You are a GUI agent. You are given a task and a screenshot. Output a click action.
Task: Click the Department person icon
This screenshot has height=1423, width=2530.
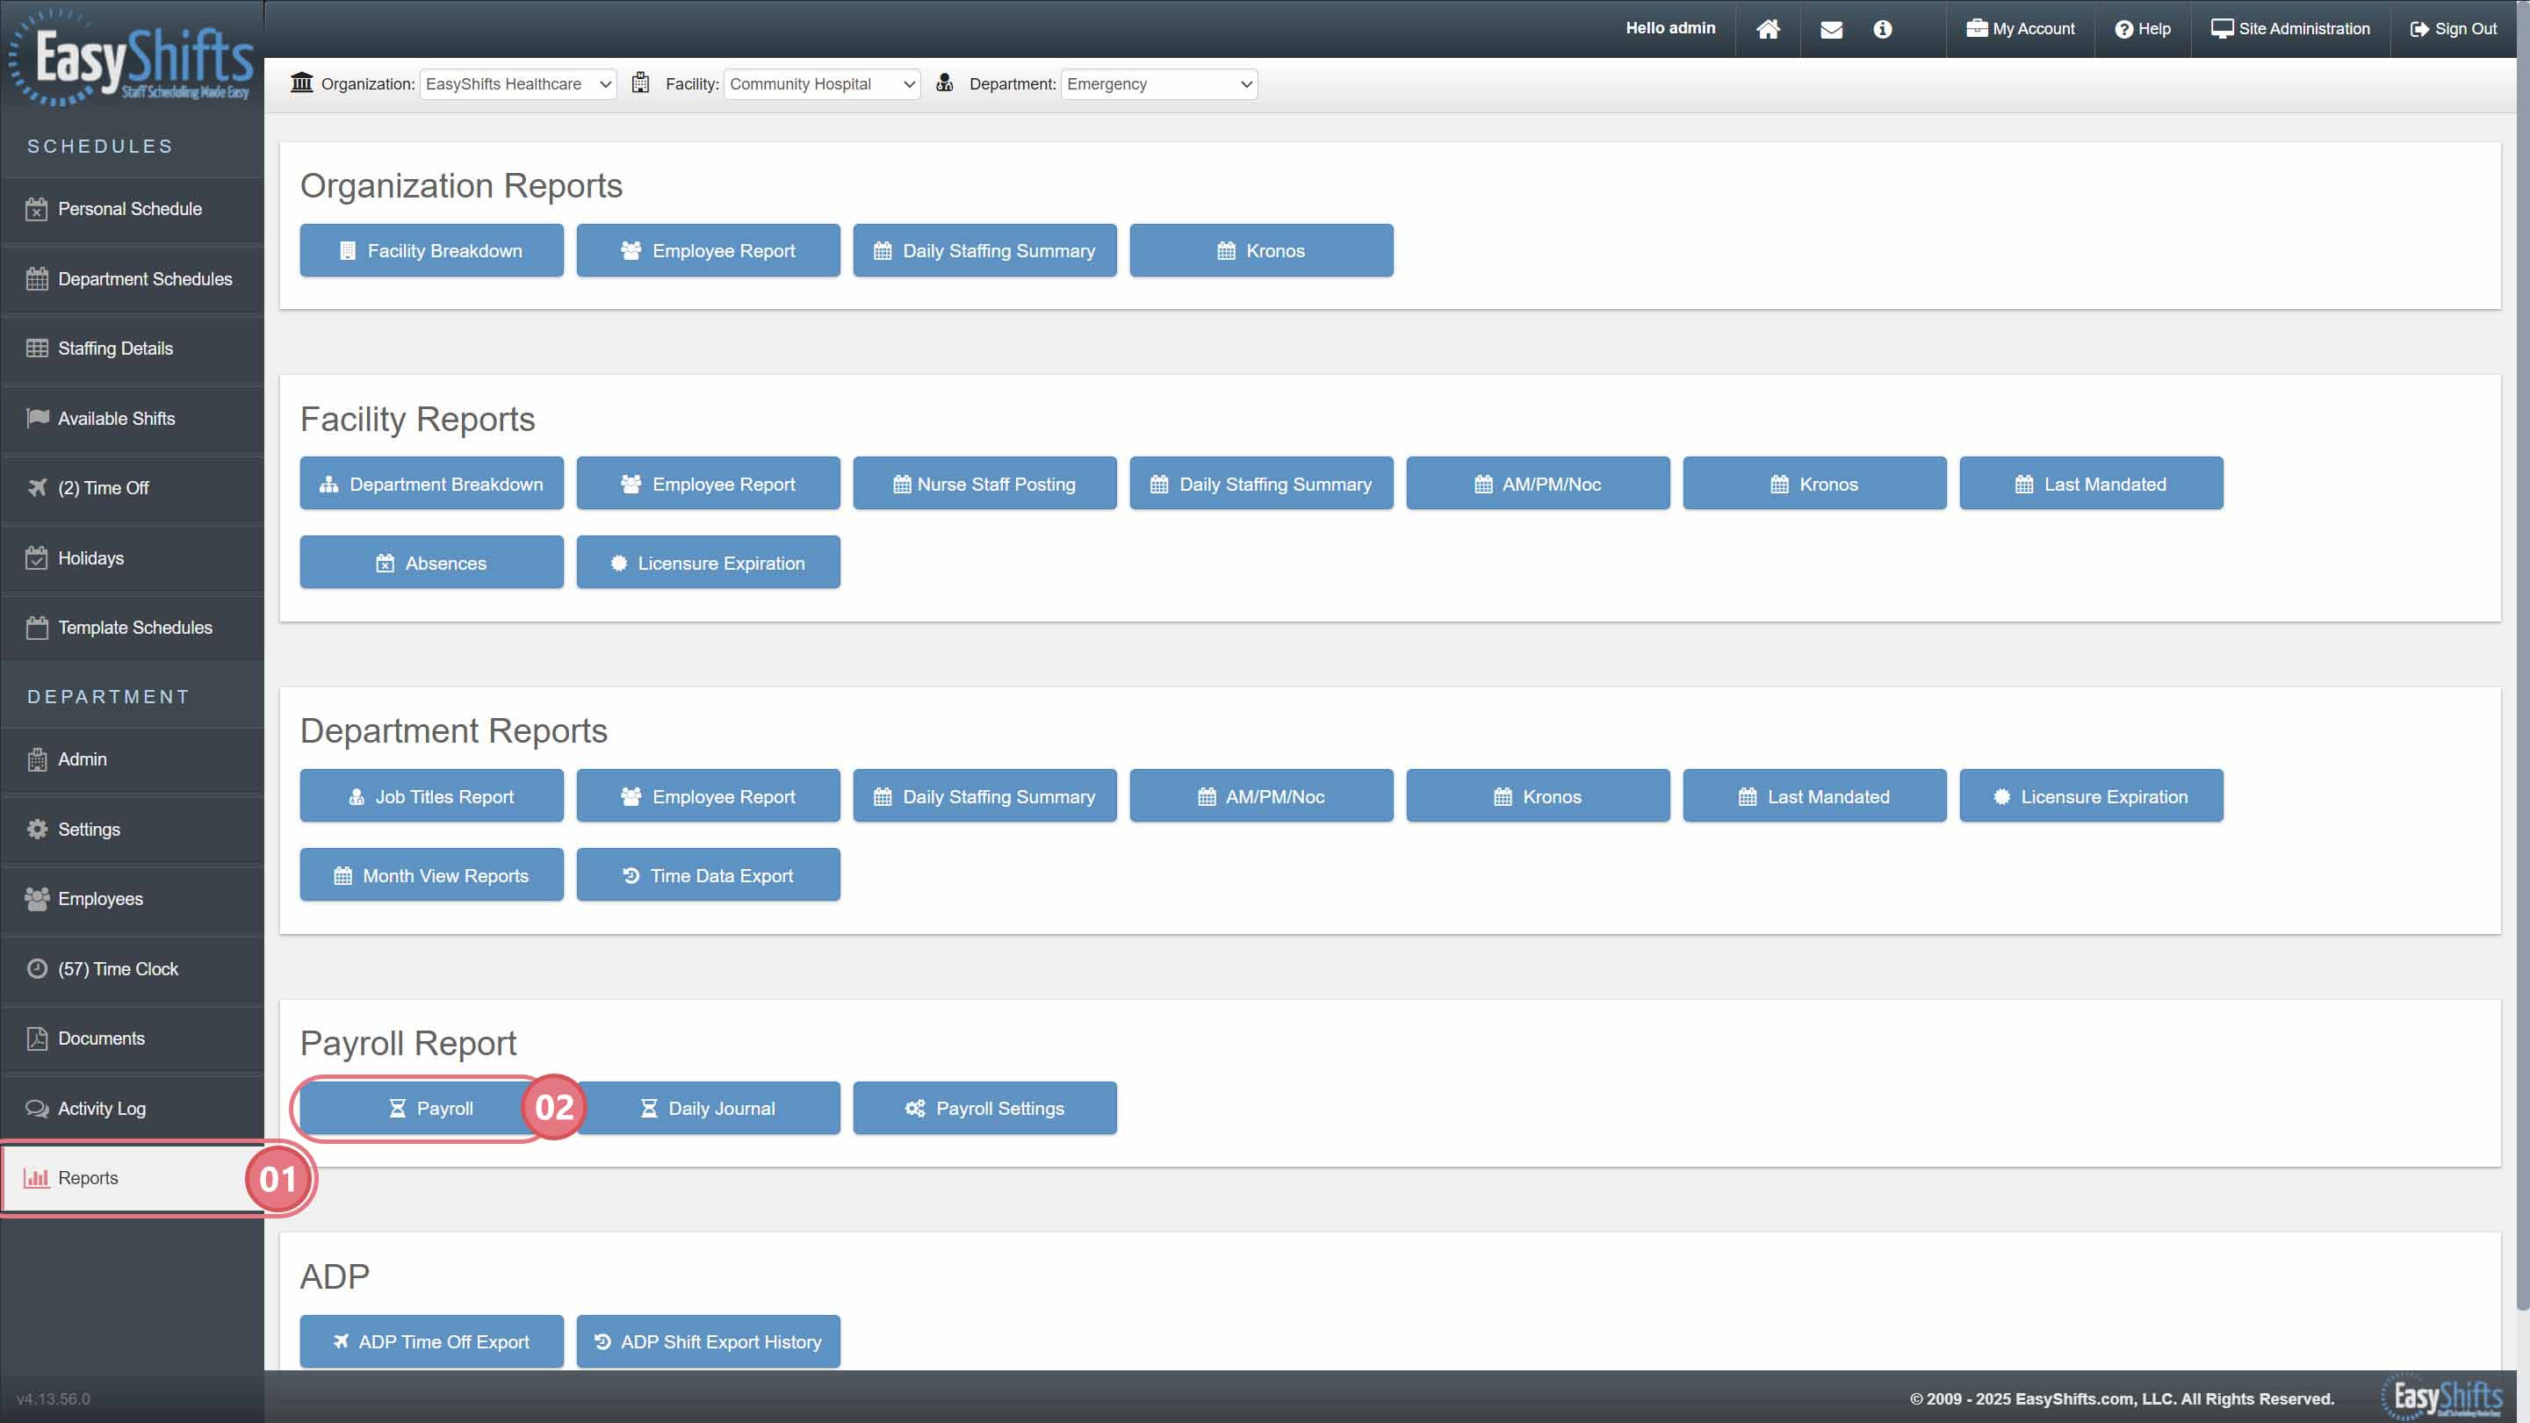coord(944,83)
